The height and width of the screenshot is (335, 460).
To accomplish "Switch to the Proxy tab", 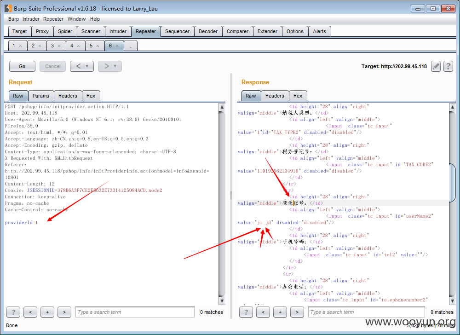I will pos(42,31).
